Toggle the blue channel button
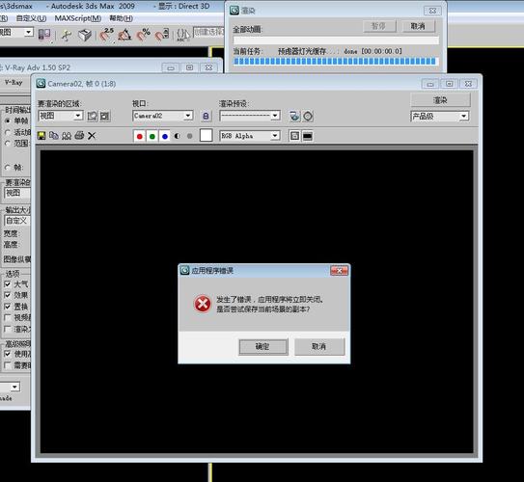This screenshot has height=482, width=524. [x=165, y=136]
